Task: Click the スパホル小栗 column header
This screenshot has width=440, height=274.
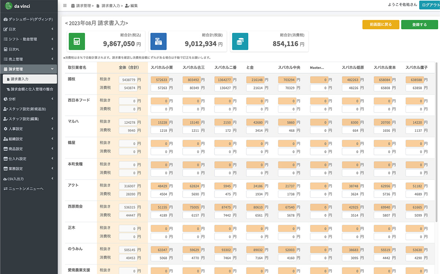Action: click(162, 67)
